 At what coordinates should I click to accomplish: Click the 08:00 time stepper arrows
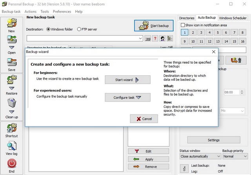click(242, 92)
